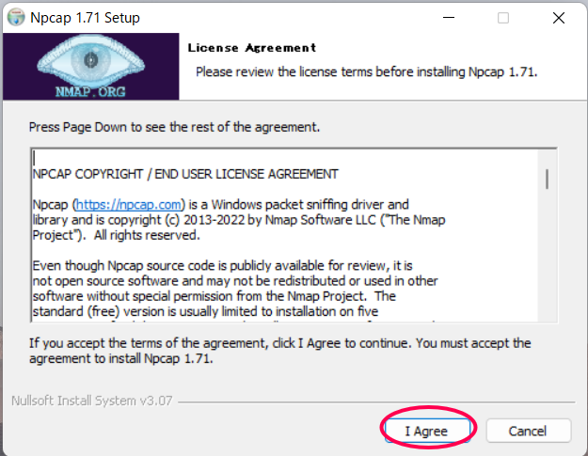Click the greyed-out maximize window button

pyautogui.click(x=503, y=18)
